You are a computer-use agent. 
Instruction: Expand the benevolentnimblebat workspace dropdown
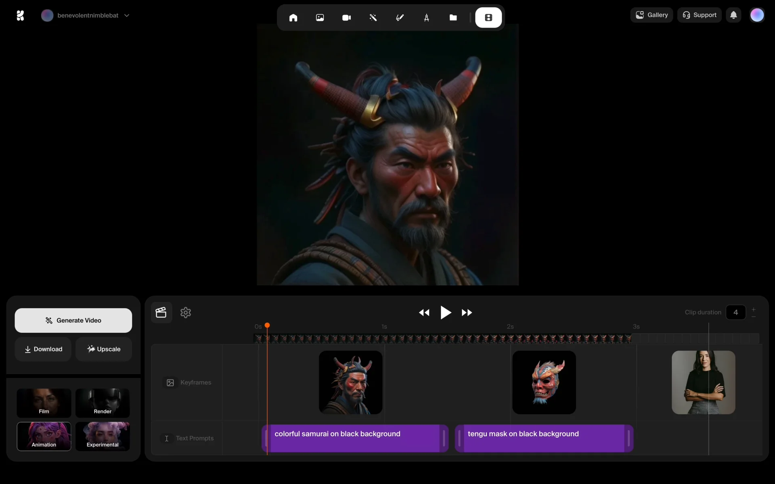tap(127, 15)
